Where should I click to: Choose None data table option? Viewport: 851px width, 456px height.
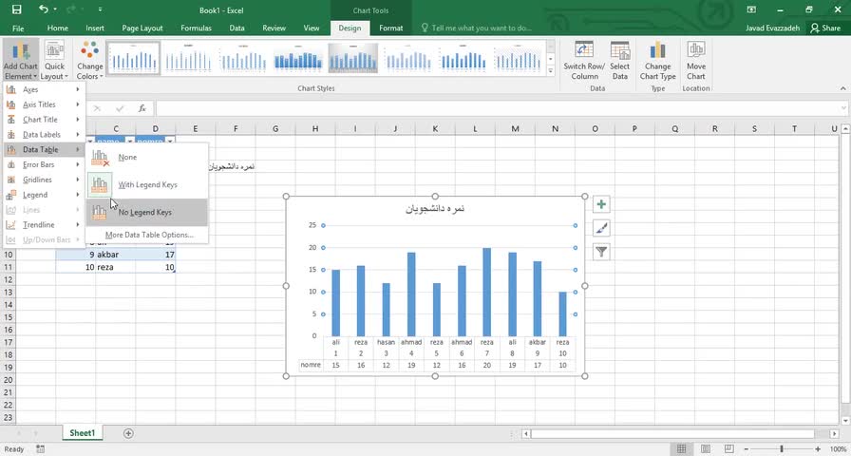pos(146,158)
